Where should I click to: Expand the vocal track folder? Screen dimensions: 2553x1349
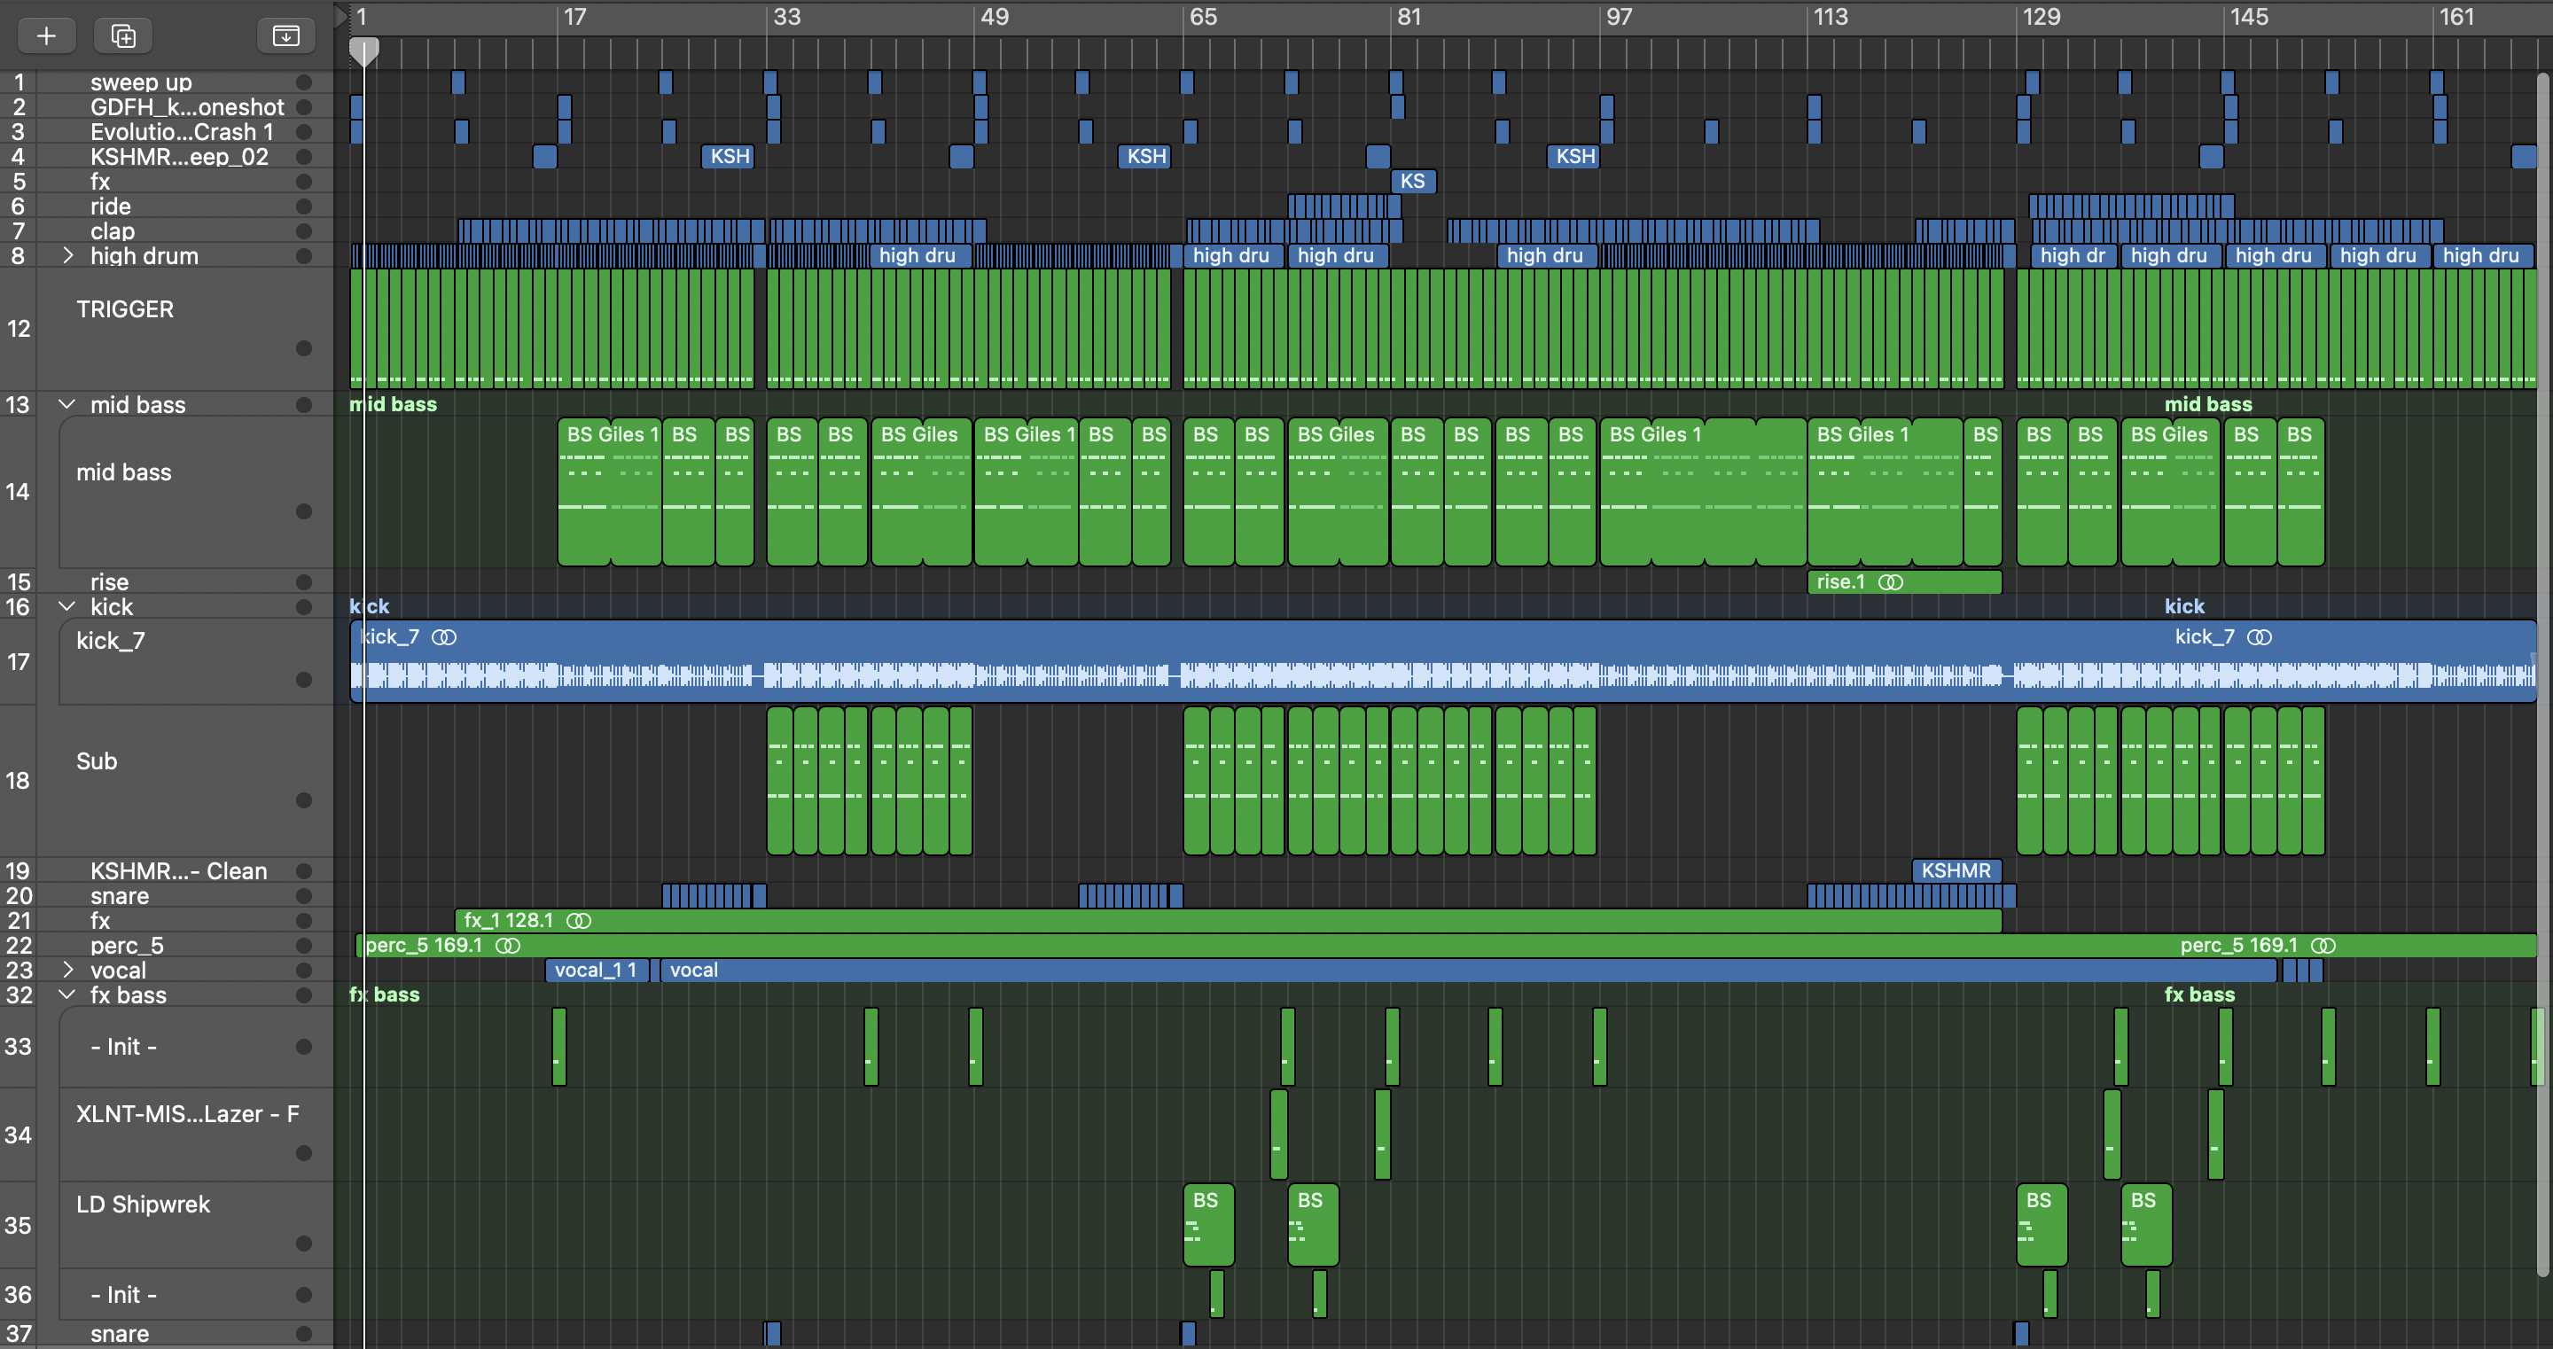[x=67, y=971]
